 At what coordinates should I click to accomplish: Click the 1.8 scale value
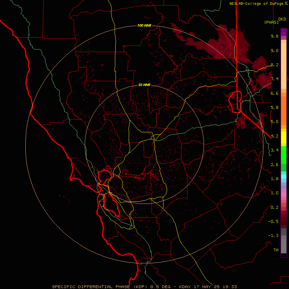click(275, 179)
